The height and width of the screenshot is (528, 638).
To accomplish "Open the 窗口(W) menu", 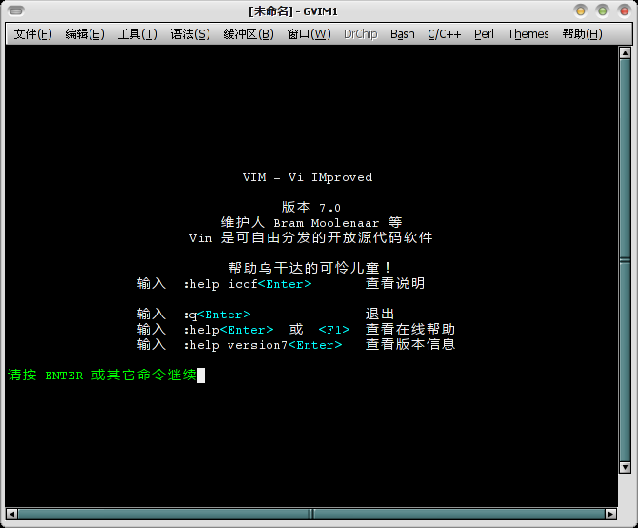I will [x=309, y=34].
